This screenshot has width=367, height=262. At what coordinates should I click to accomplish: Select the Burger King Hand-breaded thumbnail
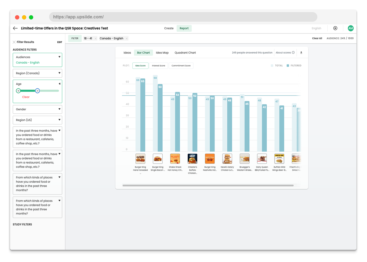(140, 158)
